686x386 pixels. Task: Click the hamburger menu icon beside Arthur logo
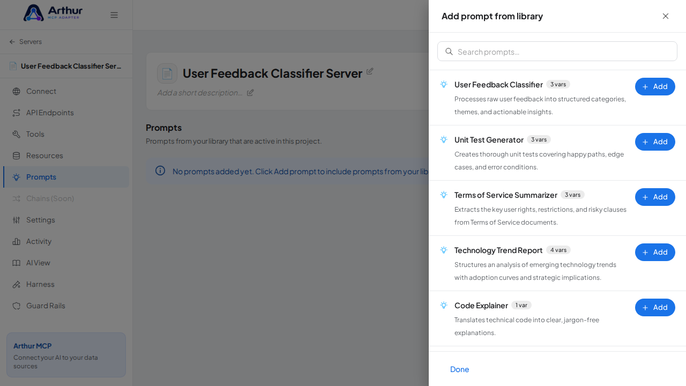114,15
